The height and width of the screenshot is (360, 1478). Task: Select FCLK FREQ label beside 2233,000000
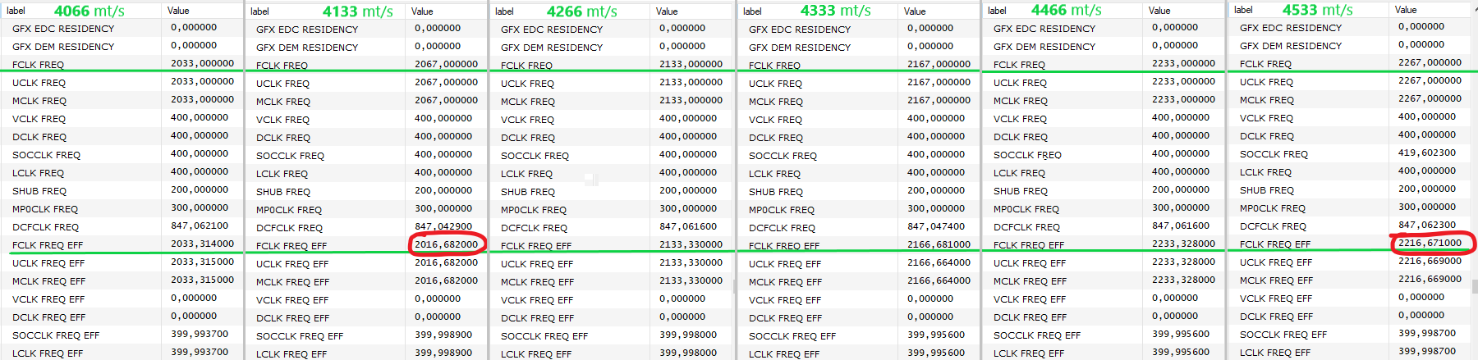tap(1019, 65)
